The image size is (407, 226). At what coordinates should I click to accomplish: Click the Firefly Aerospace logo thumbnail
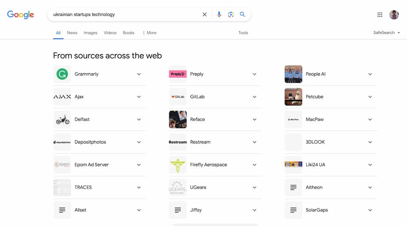pos(177,165)
